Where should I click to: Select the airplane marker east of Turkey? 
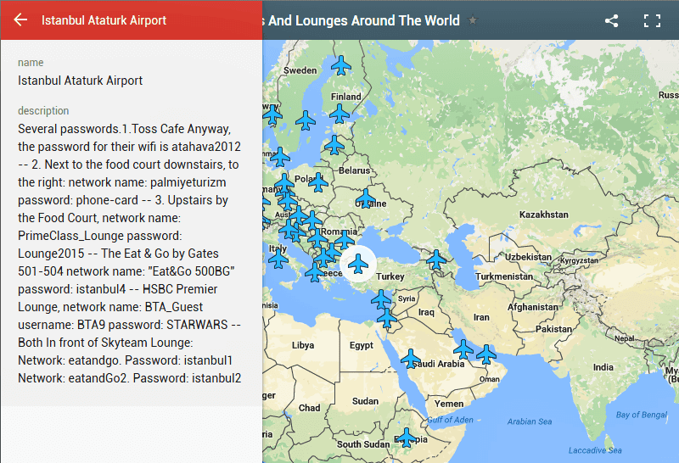436,259
